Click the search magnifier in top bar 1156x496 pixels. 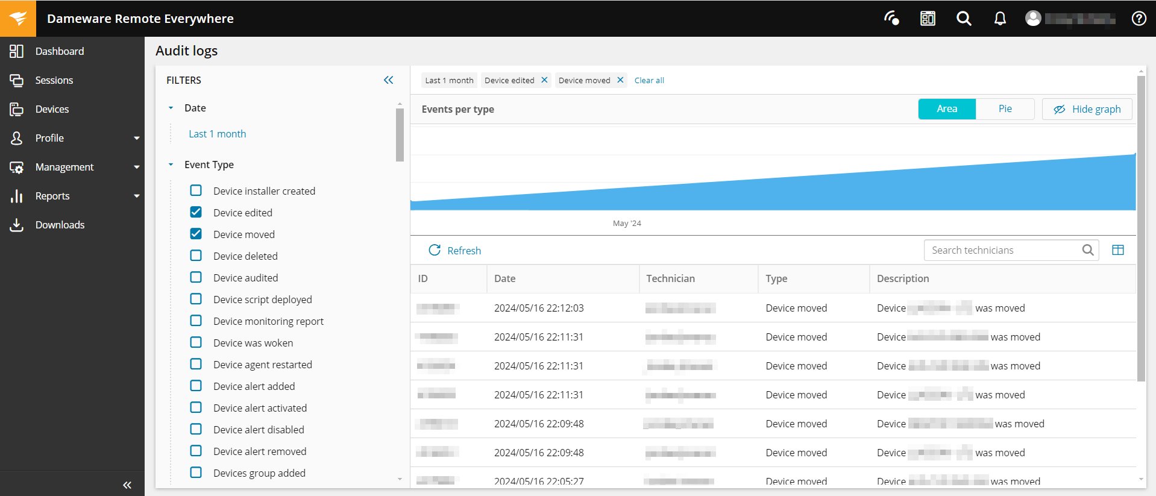pyautogui.click(x=964, y=19)
